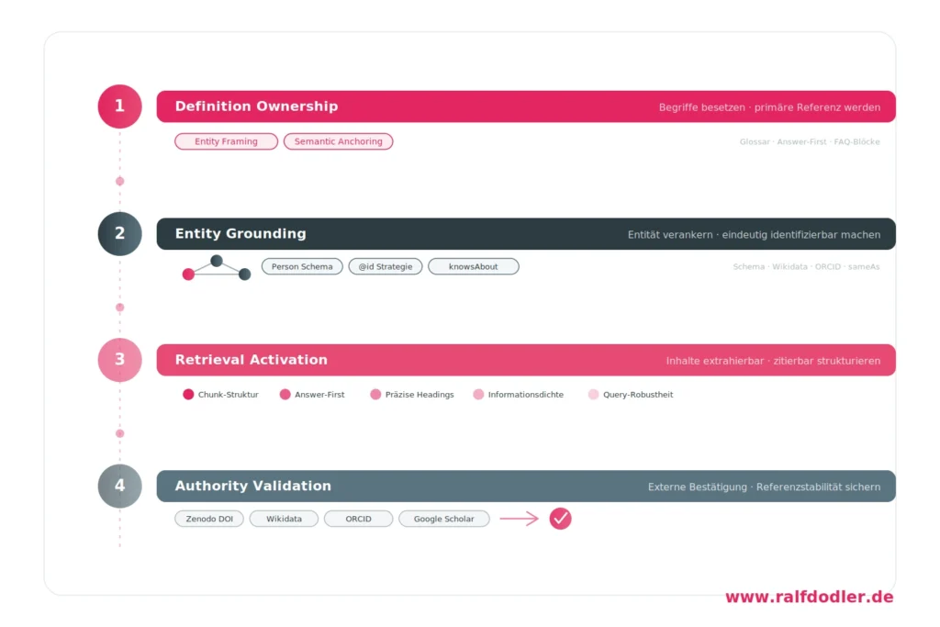Click 'Begriffe besetzen · primäre Referenz werden' text

(769, 107)
